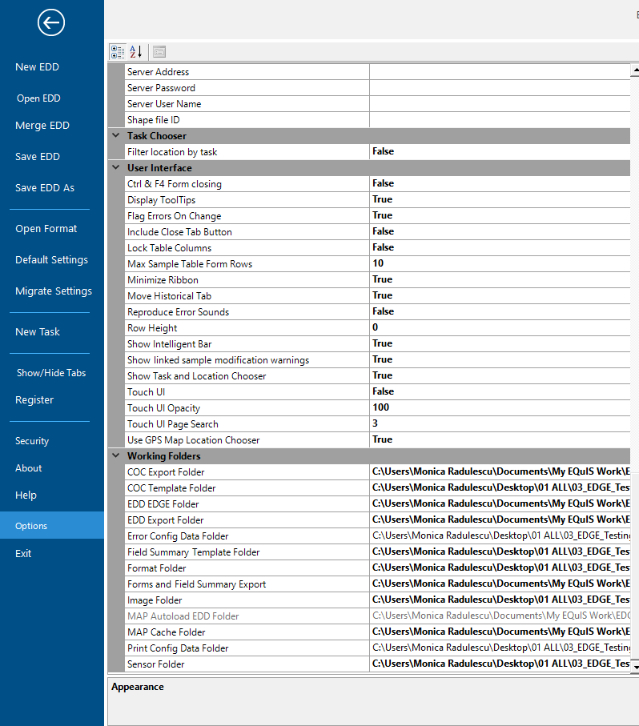Sort properties alphabetically with A-Z icon
The image size is (639, 726).
135,52
